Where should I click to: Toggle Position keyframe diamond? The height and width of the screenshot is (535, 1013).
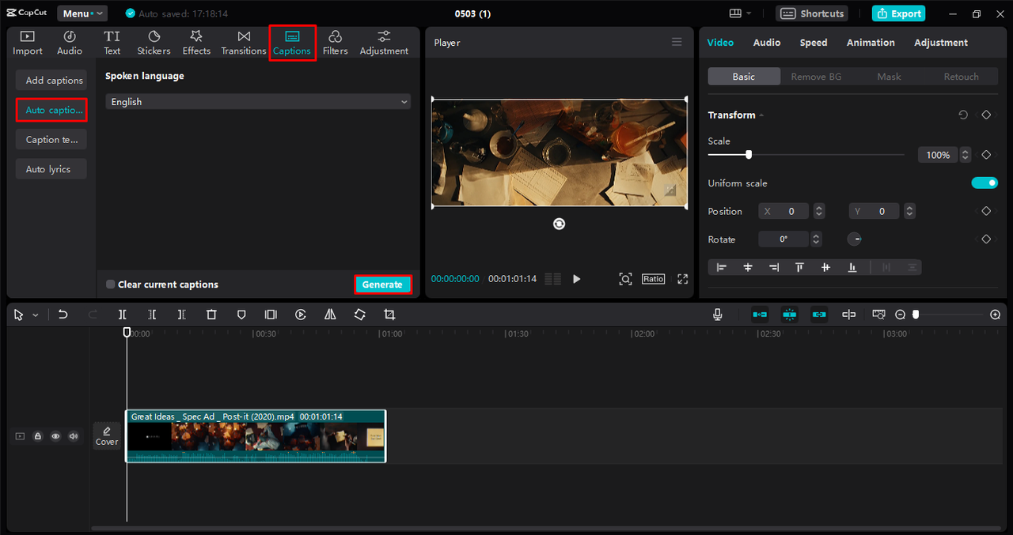click(986, 211)
